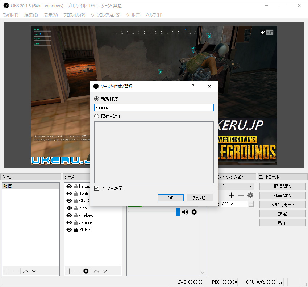Screen dimensions: 308x287
Task: Lock the Twitch source
Action: tap(76, 194)
